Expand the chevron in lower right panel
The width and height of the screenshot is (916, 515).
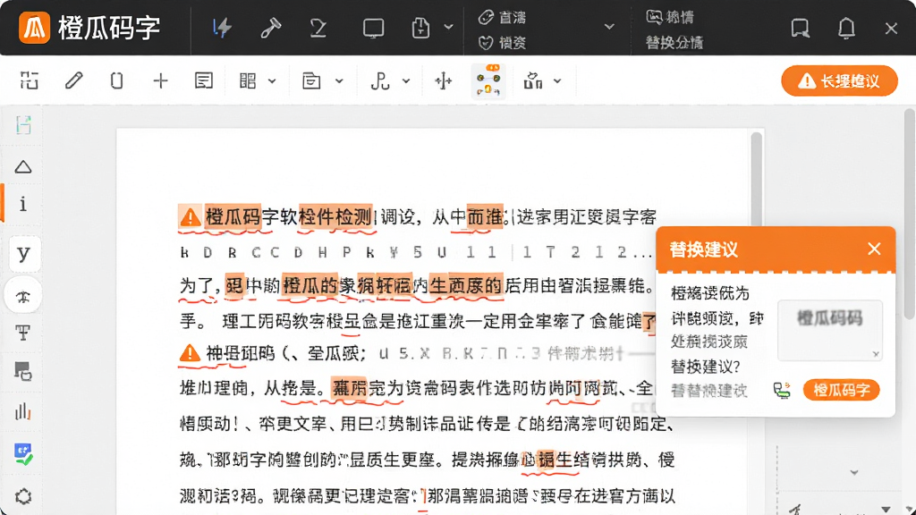(x=854, y=472)
